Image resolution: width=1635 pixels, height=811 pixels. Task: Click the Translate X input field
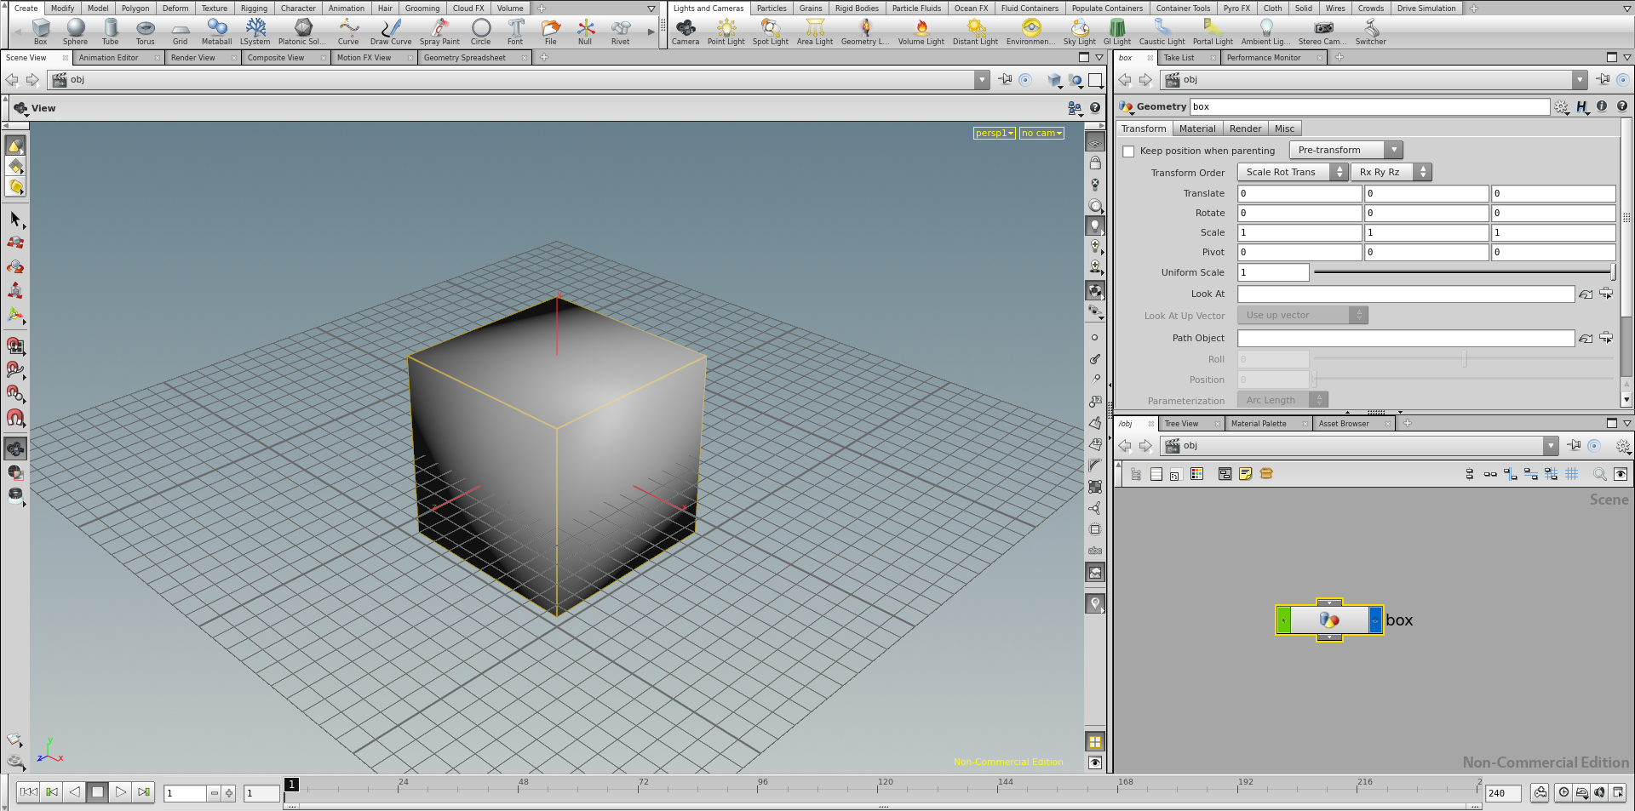1299,193
